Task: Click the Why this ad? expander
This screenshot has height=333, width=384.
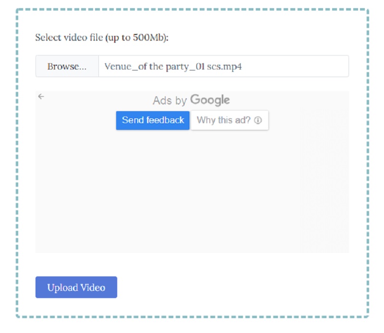Action: [226, 120]
